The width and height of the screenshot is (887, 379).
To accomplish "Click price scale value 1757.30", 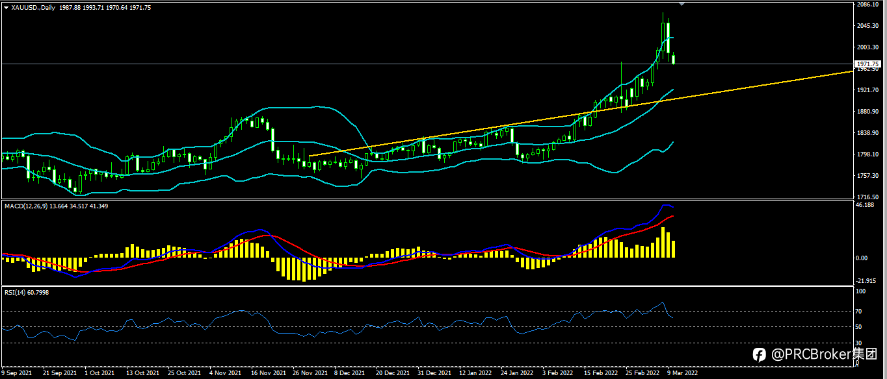I will [869, 176].
